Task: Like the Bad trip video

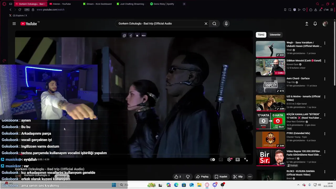Action: [178, 177]
